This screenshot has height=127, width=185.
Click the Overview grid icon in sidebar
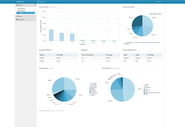click(17, 5)
